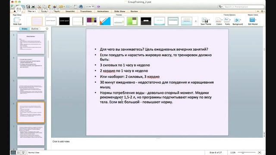The height and width of the screenshot is (155, 276).
Task: Switch to the Outline pane tab
Action: click(x=34, y=29)
